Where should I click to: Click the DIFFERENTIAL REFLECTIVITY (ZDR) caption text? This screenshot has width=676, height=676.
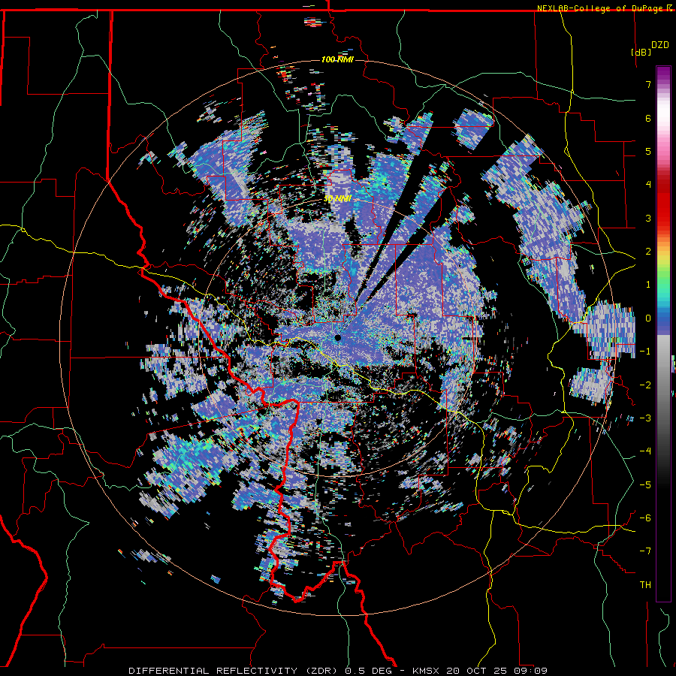[234, 671]
